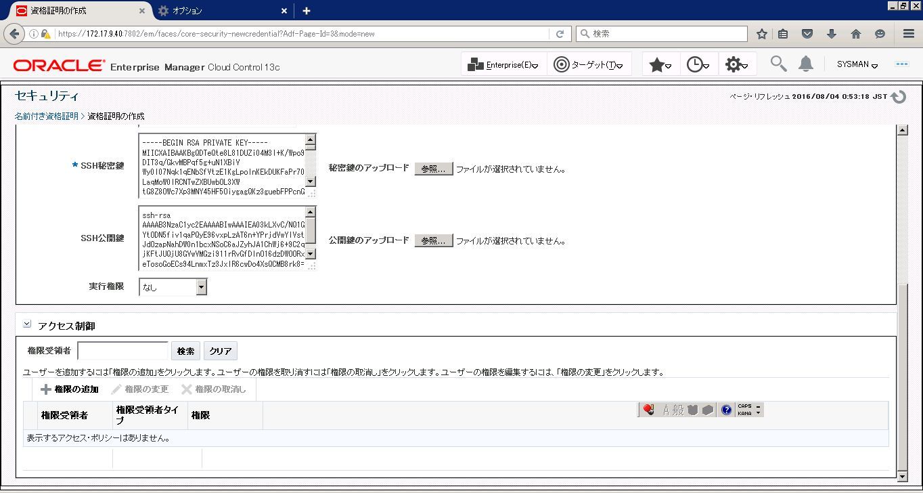This screenshot has height=493, width=923.
Task: Close the オプション tab
Action: click(x=284, y=11)
